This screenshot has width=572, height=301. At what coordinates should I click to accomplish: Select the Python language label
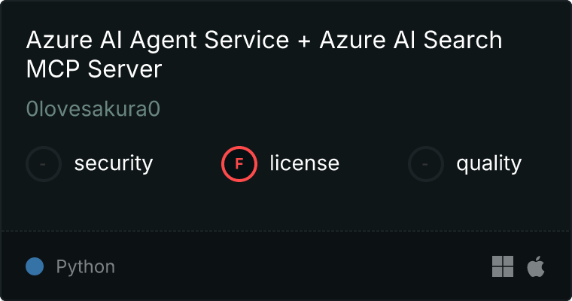85,266
